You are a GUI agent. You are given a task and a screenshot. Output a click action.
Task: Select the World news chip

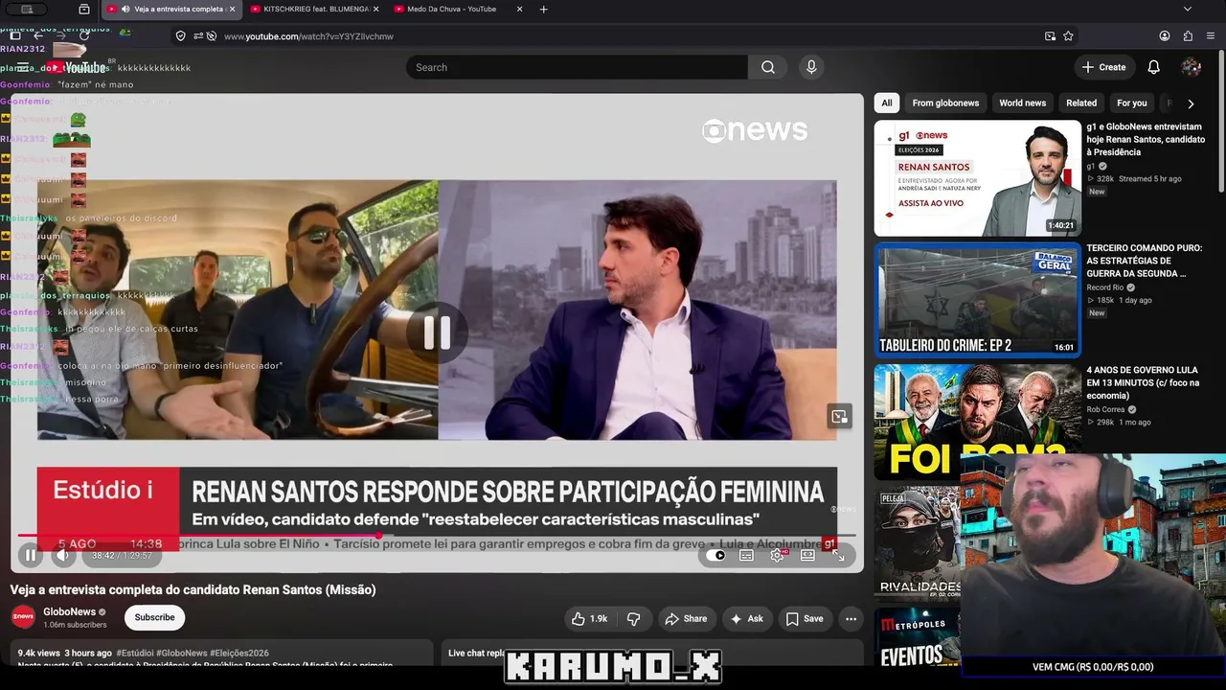(1023, 103)
